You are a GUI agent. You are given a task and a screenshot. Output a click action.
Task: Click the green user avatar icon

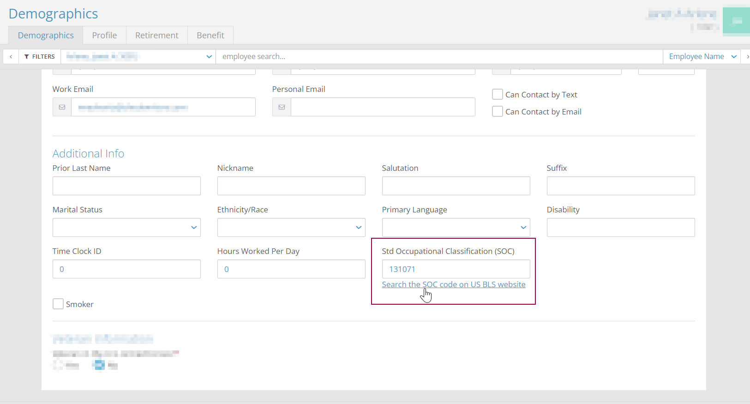pos(737,20)
